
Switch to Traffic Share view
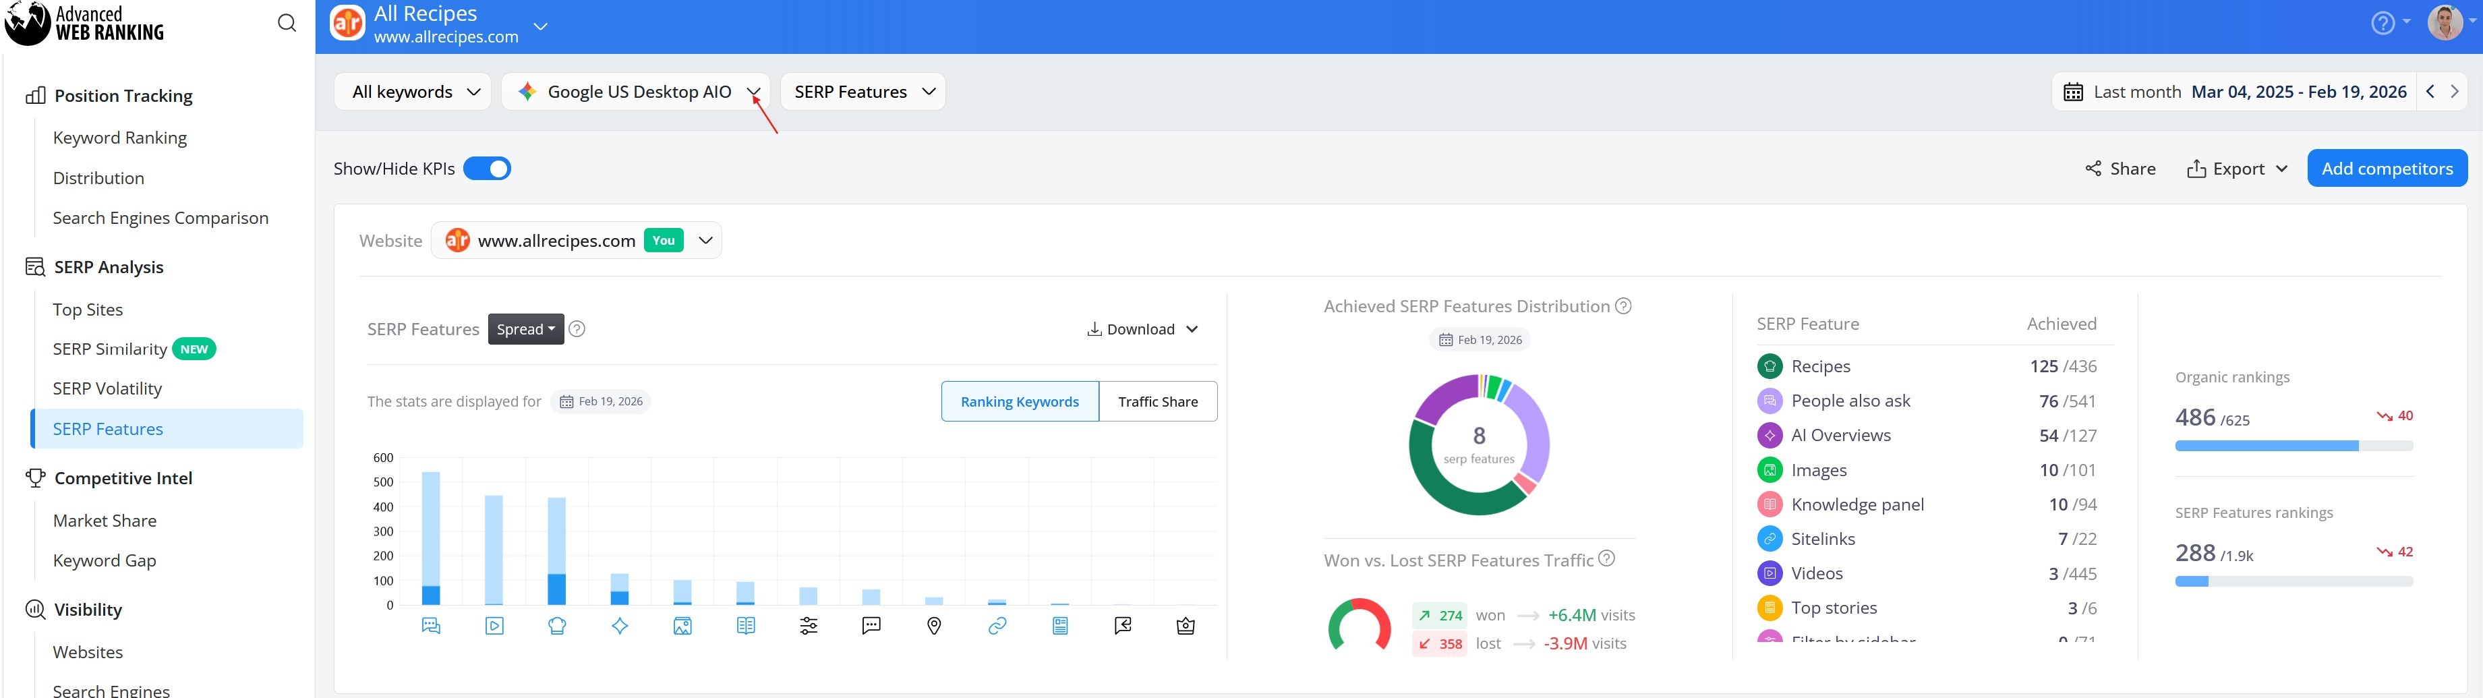(x=1158, y=402)
